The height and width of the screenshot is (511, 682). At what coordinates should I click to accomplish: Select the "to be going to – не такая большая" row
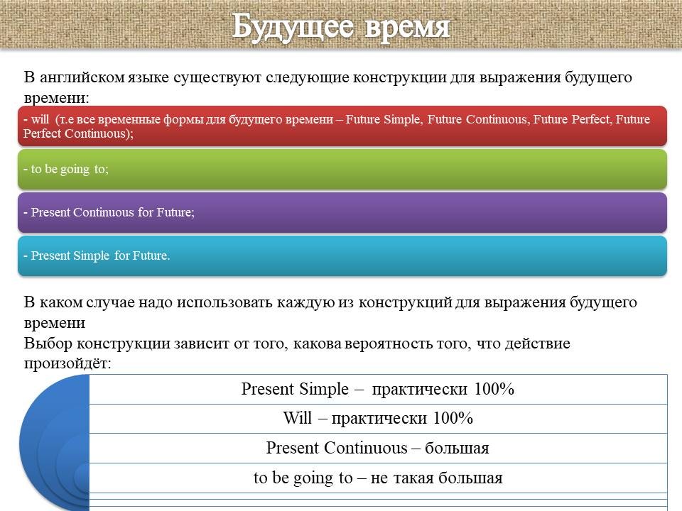[x=377, y=478]
